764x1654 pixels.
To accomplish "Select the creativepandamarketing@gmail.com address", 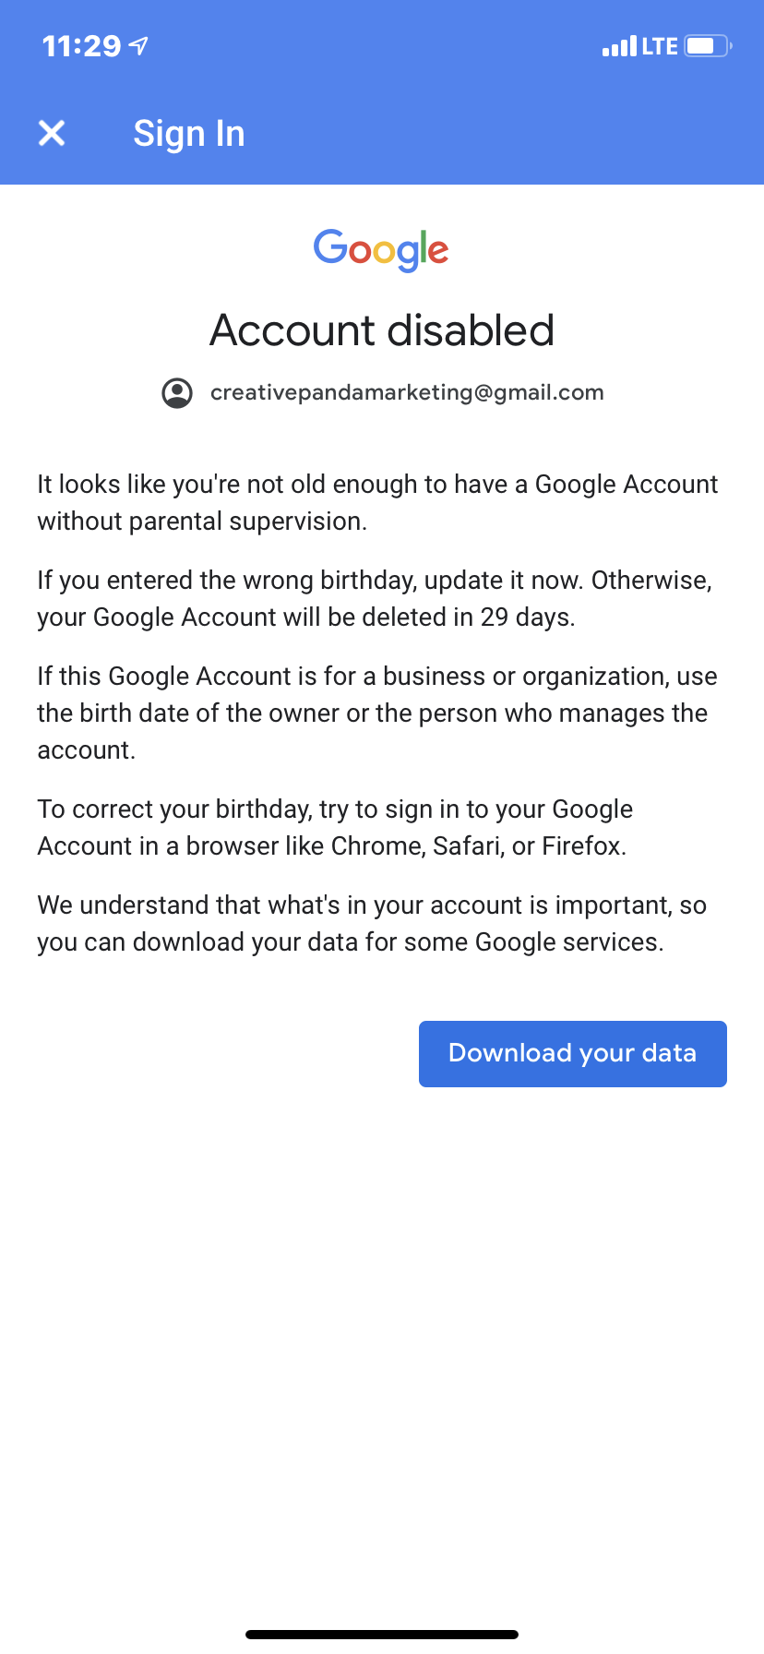I will click(407, 393).
